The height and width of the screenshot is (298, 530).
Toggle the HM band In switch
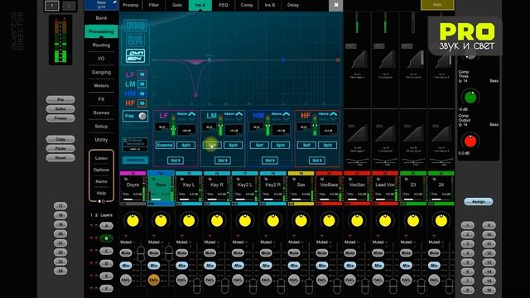coord(142,94)
